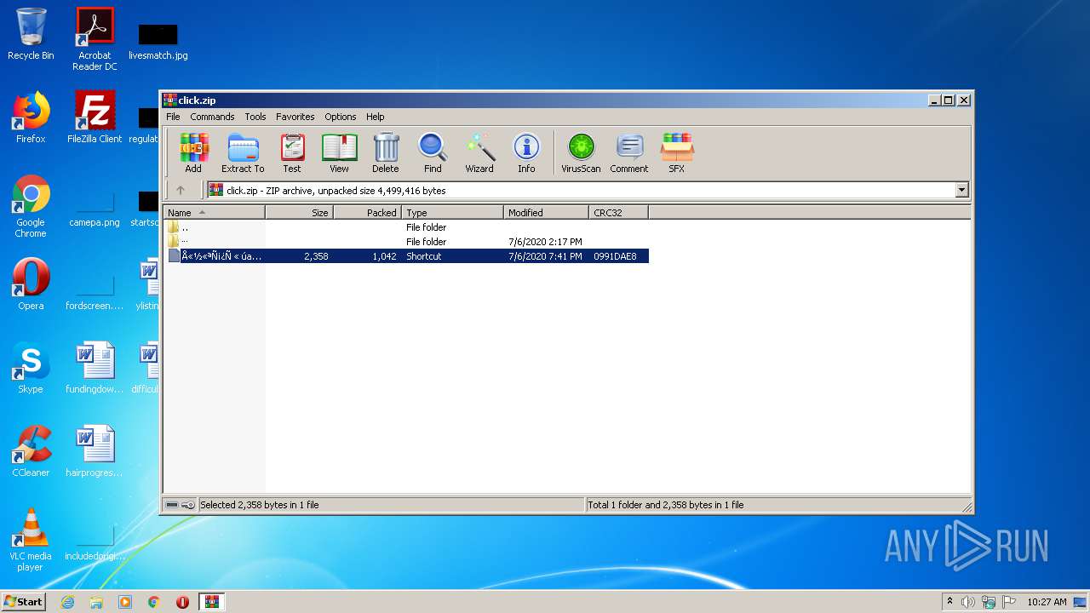
Task: Open Windows Explorer from the taskbar
Action: tap(96, 602)
